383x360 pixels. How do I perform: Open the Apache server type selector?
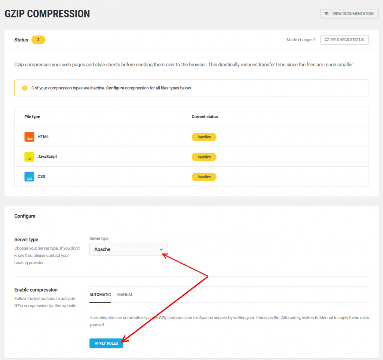pyautogui.click(x=128, y=249)
